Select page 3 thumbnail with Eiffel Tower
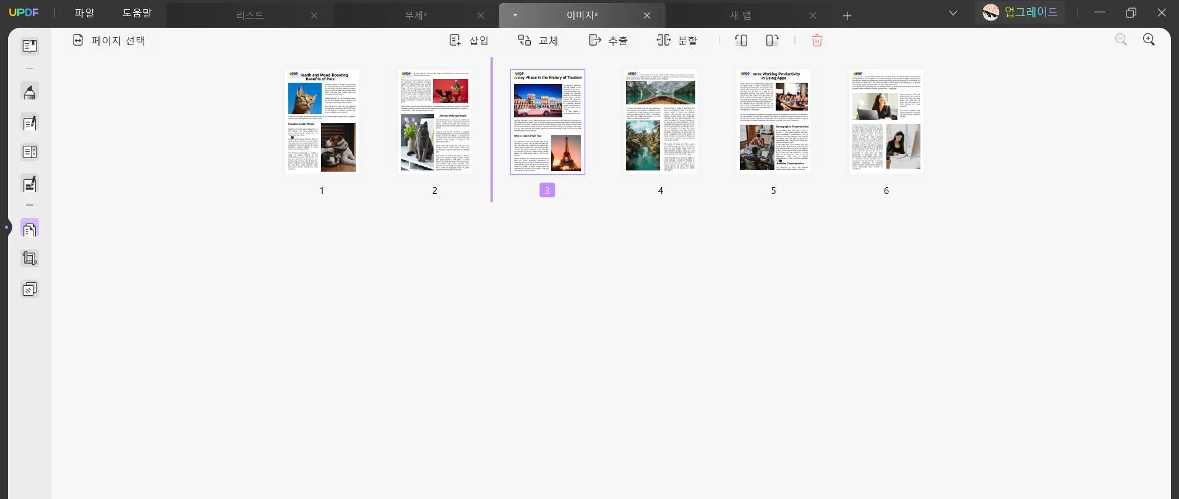Viewport: 1179px width, 499px height. pyautogui.click(x=547, y=122)
